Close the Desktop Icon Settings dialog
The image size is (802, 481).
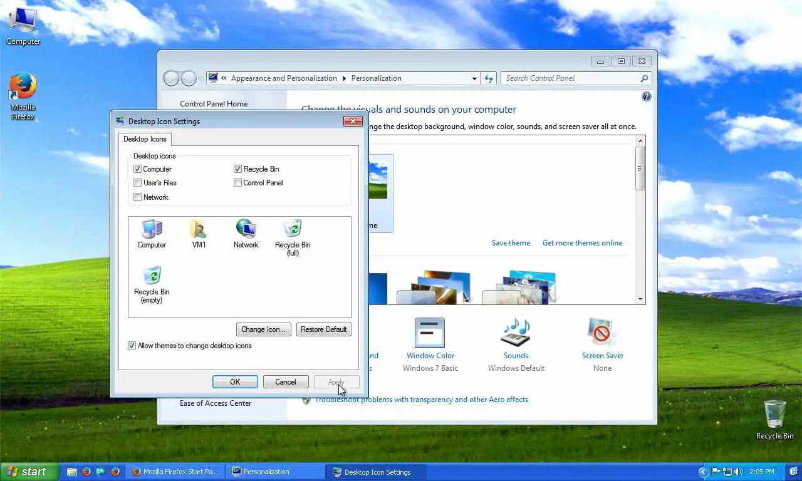click(353, 121)
